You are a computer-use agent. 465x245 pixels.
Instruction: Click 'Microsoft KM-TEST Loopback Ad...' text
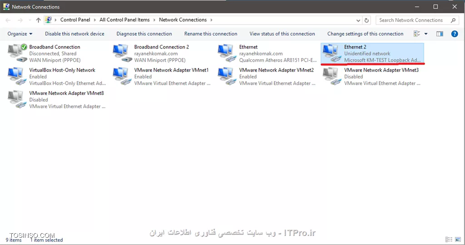coord(382,60)
